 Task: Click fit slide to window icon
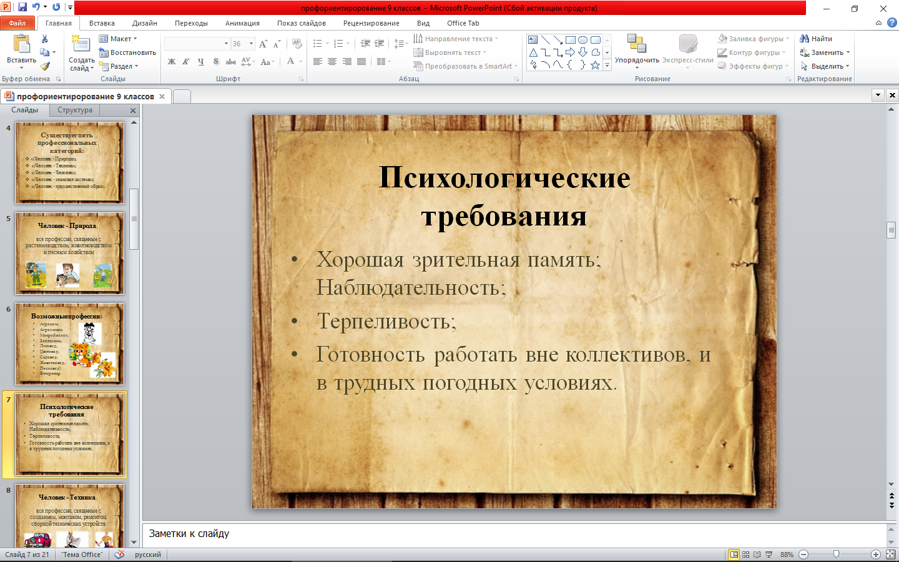click(x=891, y=555)
